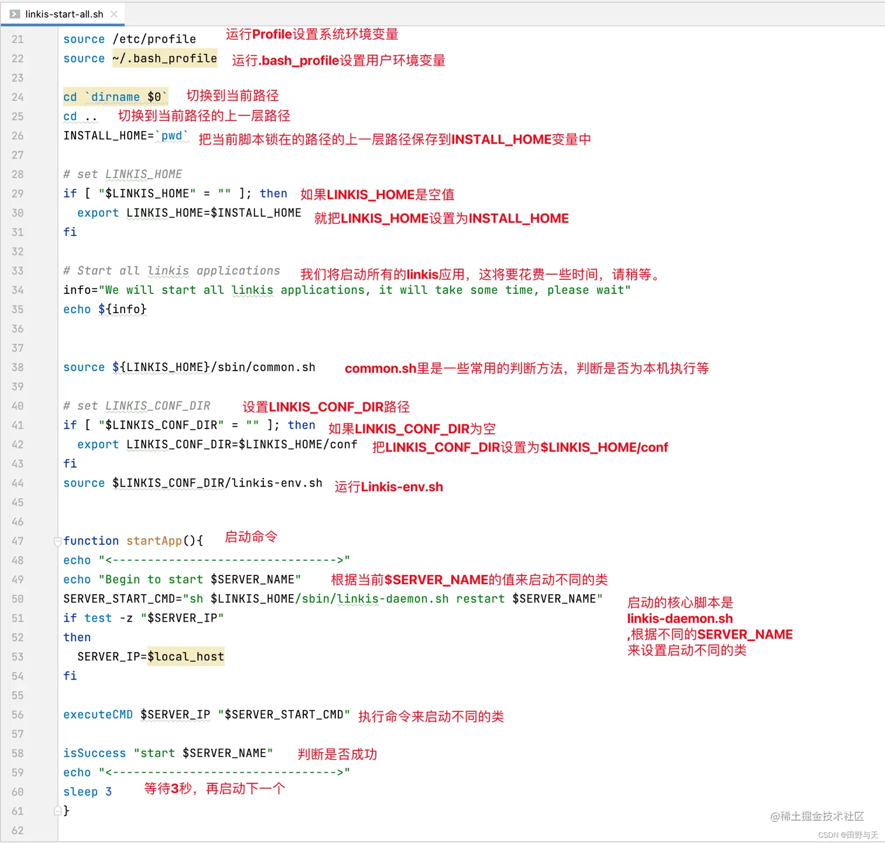Click line number 62 in the gutter
The image size is (885, 843).
click(x=18, y=831)
